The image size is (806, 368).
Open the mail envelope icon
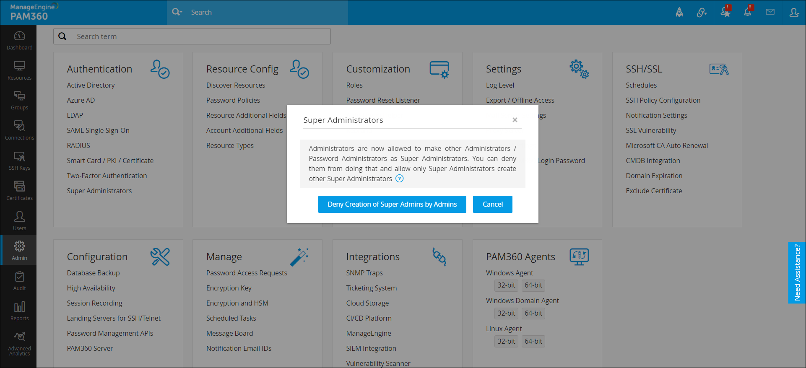click(x=770, y=12)
